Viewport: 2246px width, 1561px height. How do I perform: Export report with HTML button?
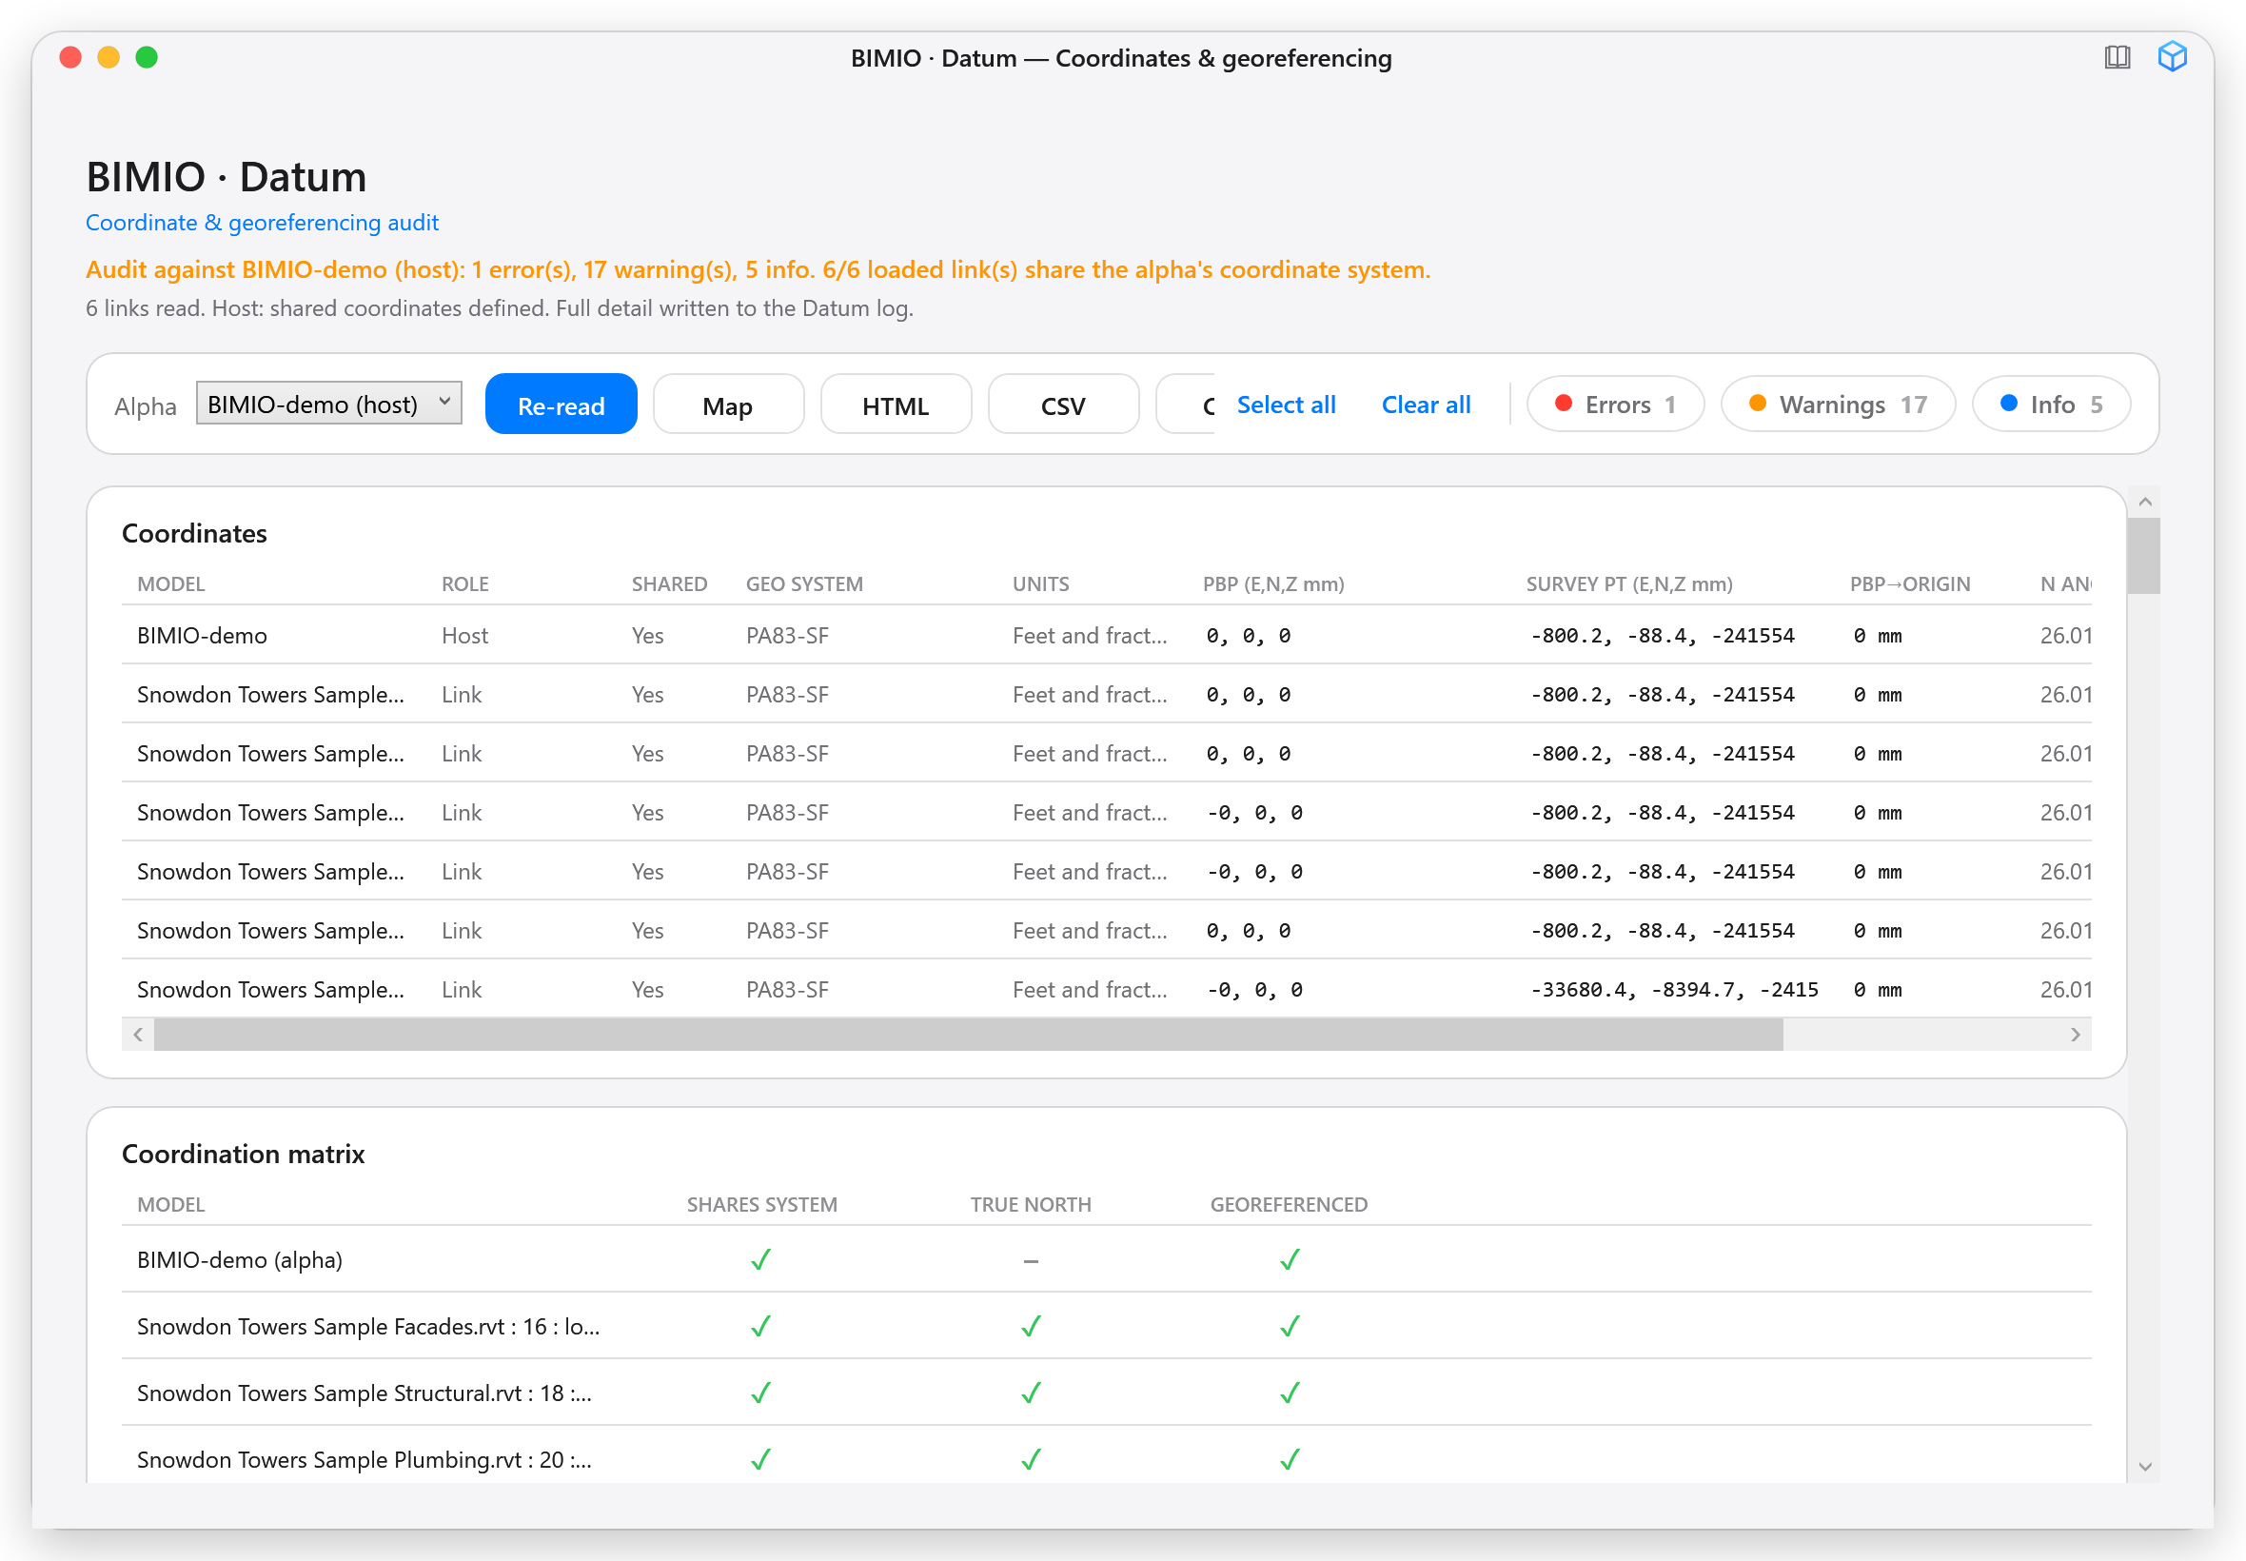[x=896, y=404]
